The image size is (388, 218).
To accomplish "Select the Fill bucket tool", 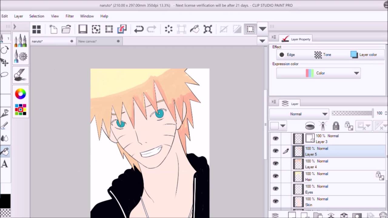I will coord(5,151).
